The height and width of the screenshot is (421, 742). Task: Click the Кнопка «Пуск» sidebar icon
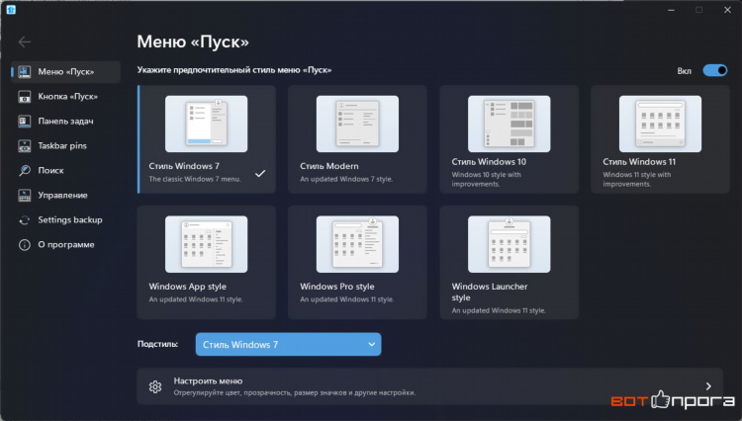25,97
